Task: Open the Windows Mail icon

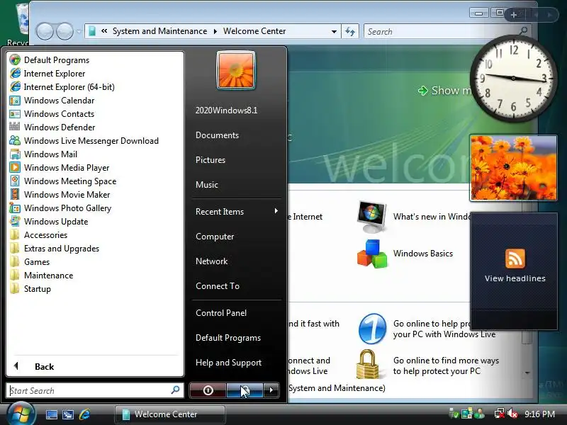Action: (x=15, y=154)
